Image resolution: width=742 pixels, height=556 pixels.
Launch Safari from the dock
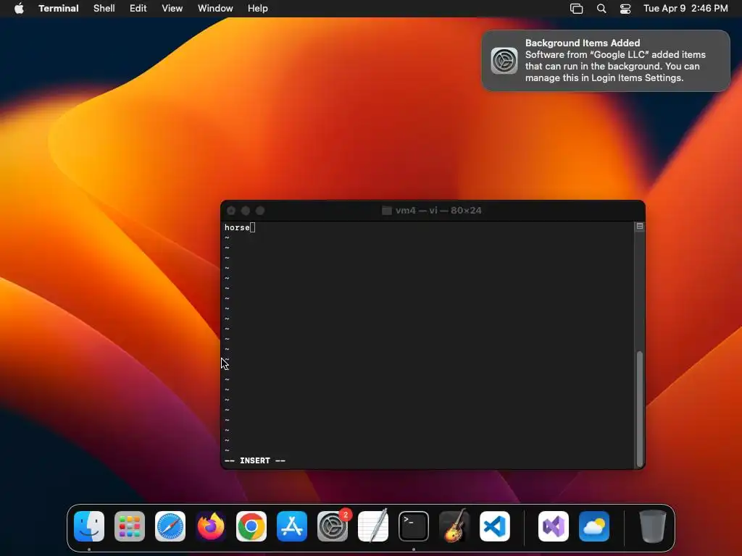170,526
